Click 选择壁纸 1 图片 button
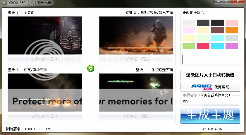 (45, 59)
